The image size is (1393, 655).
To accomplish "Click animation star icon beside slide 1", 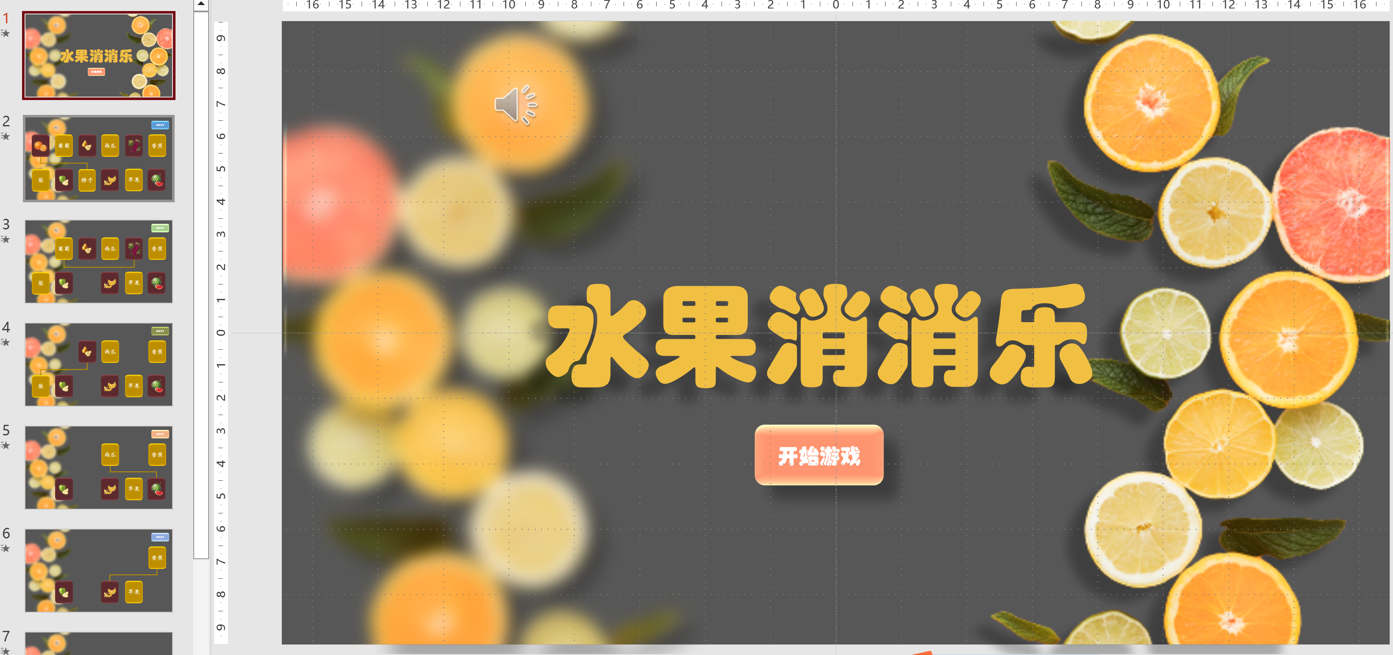I will [x=6, y=33].
